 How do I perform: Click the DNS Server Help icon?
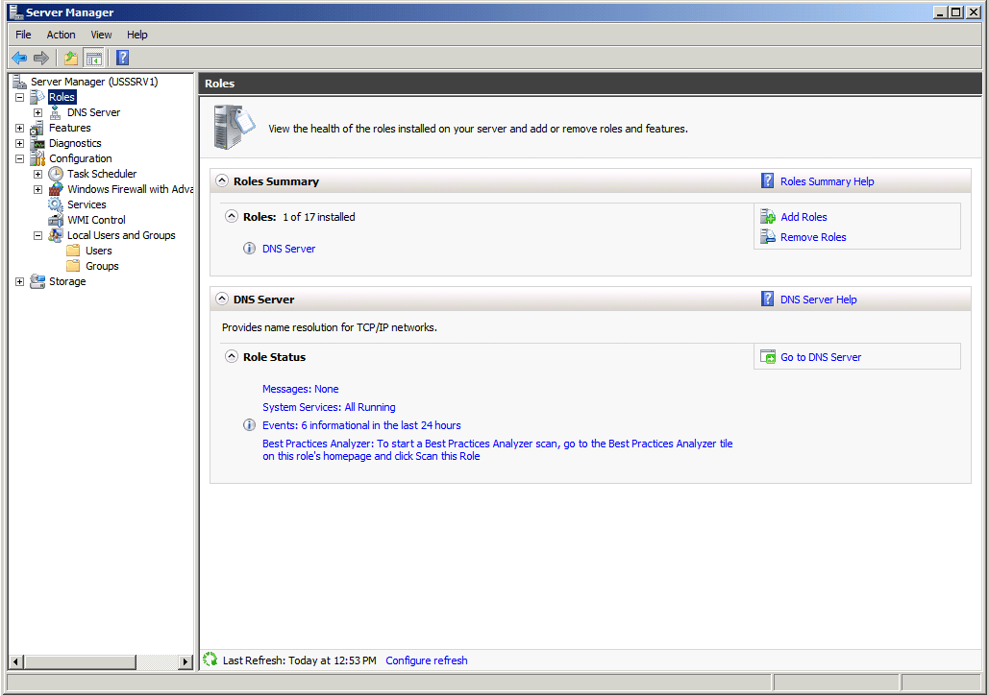767,299
